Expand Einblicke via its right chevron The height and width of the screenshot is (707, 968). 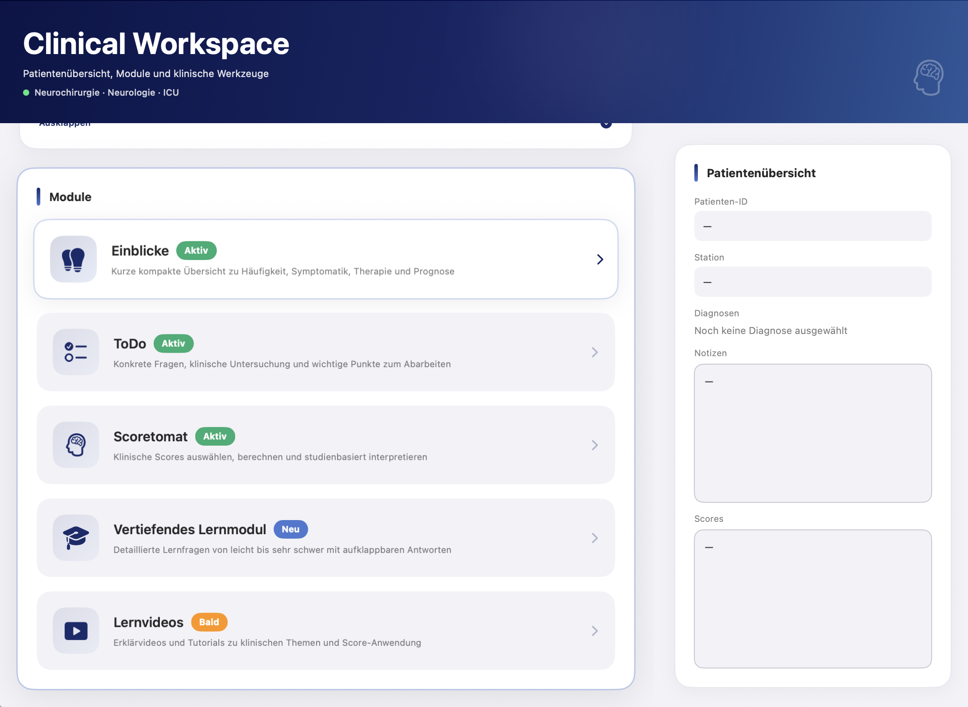click(x=600, y=259)
